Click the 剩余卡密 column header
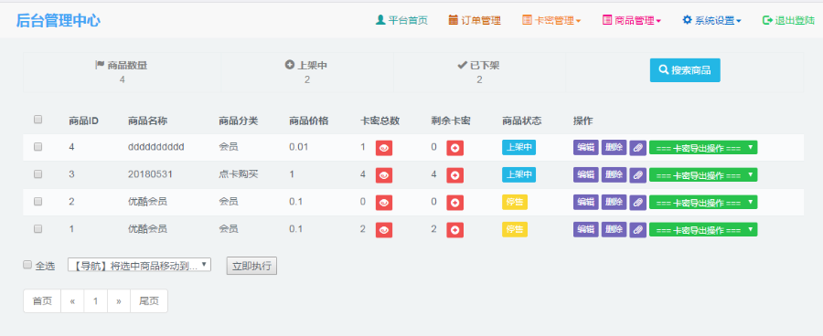The height and width of the screenshot is (336, 823). click(451, 121)
